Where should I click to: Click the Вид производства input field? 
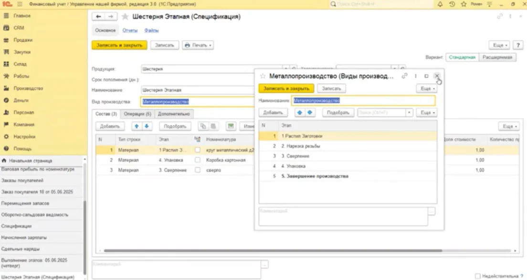[x=198, y=101]
